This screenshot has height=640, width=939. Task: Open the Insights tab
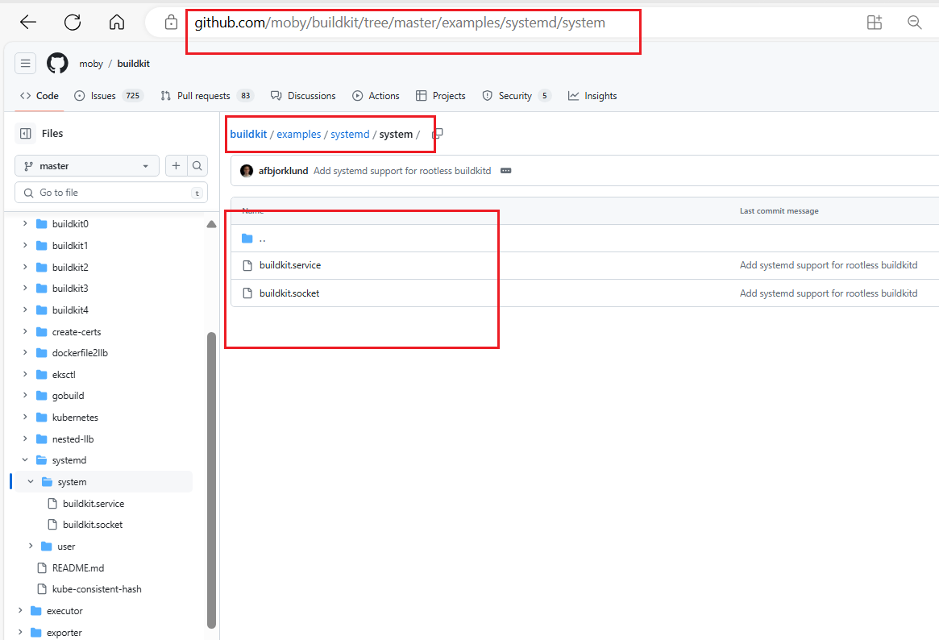click(593, 96)
